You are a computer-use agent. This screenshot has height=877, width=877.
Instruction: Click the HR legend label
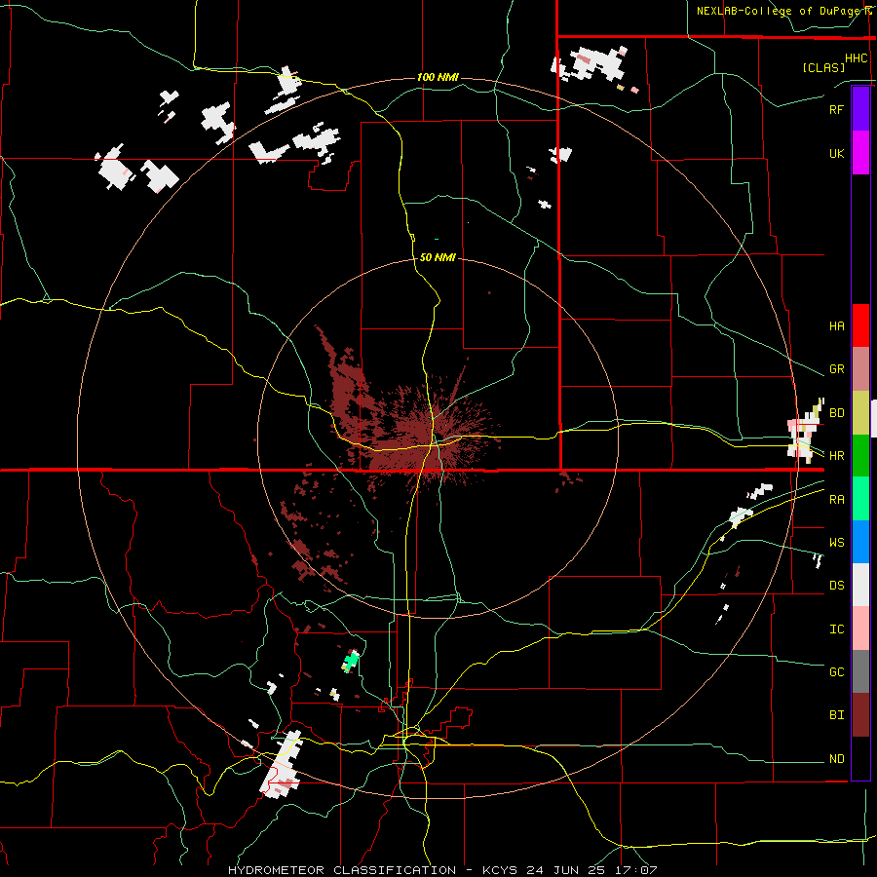click(836, 456)
